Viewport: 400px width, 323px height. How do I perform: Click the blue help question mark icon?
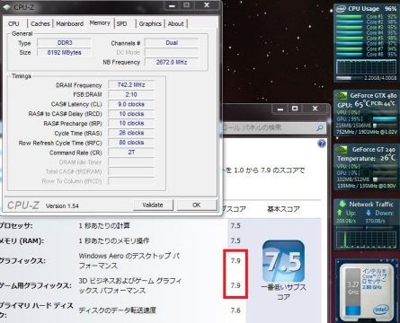pos(322,144)
